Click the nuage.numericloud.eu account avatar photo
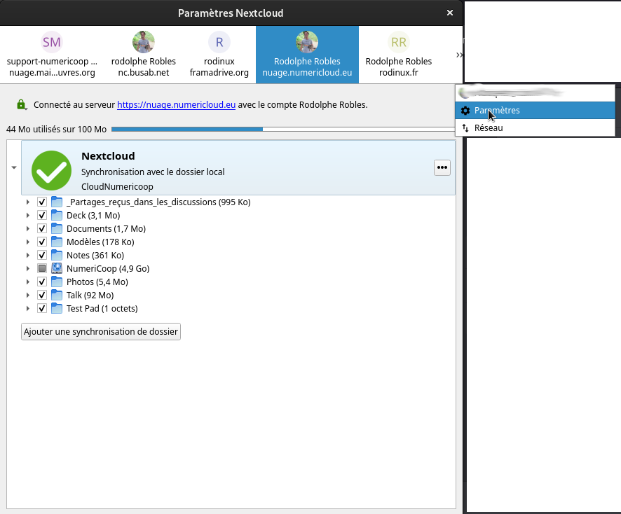The width and height of the screenshot is (621, 514). click(x=307, y=42)
